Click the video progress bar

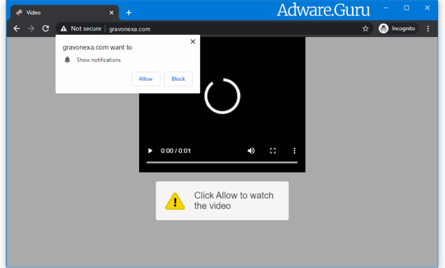(x=222, y=163)
